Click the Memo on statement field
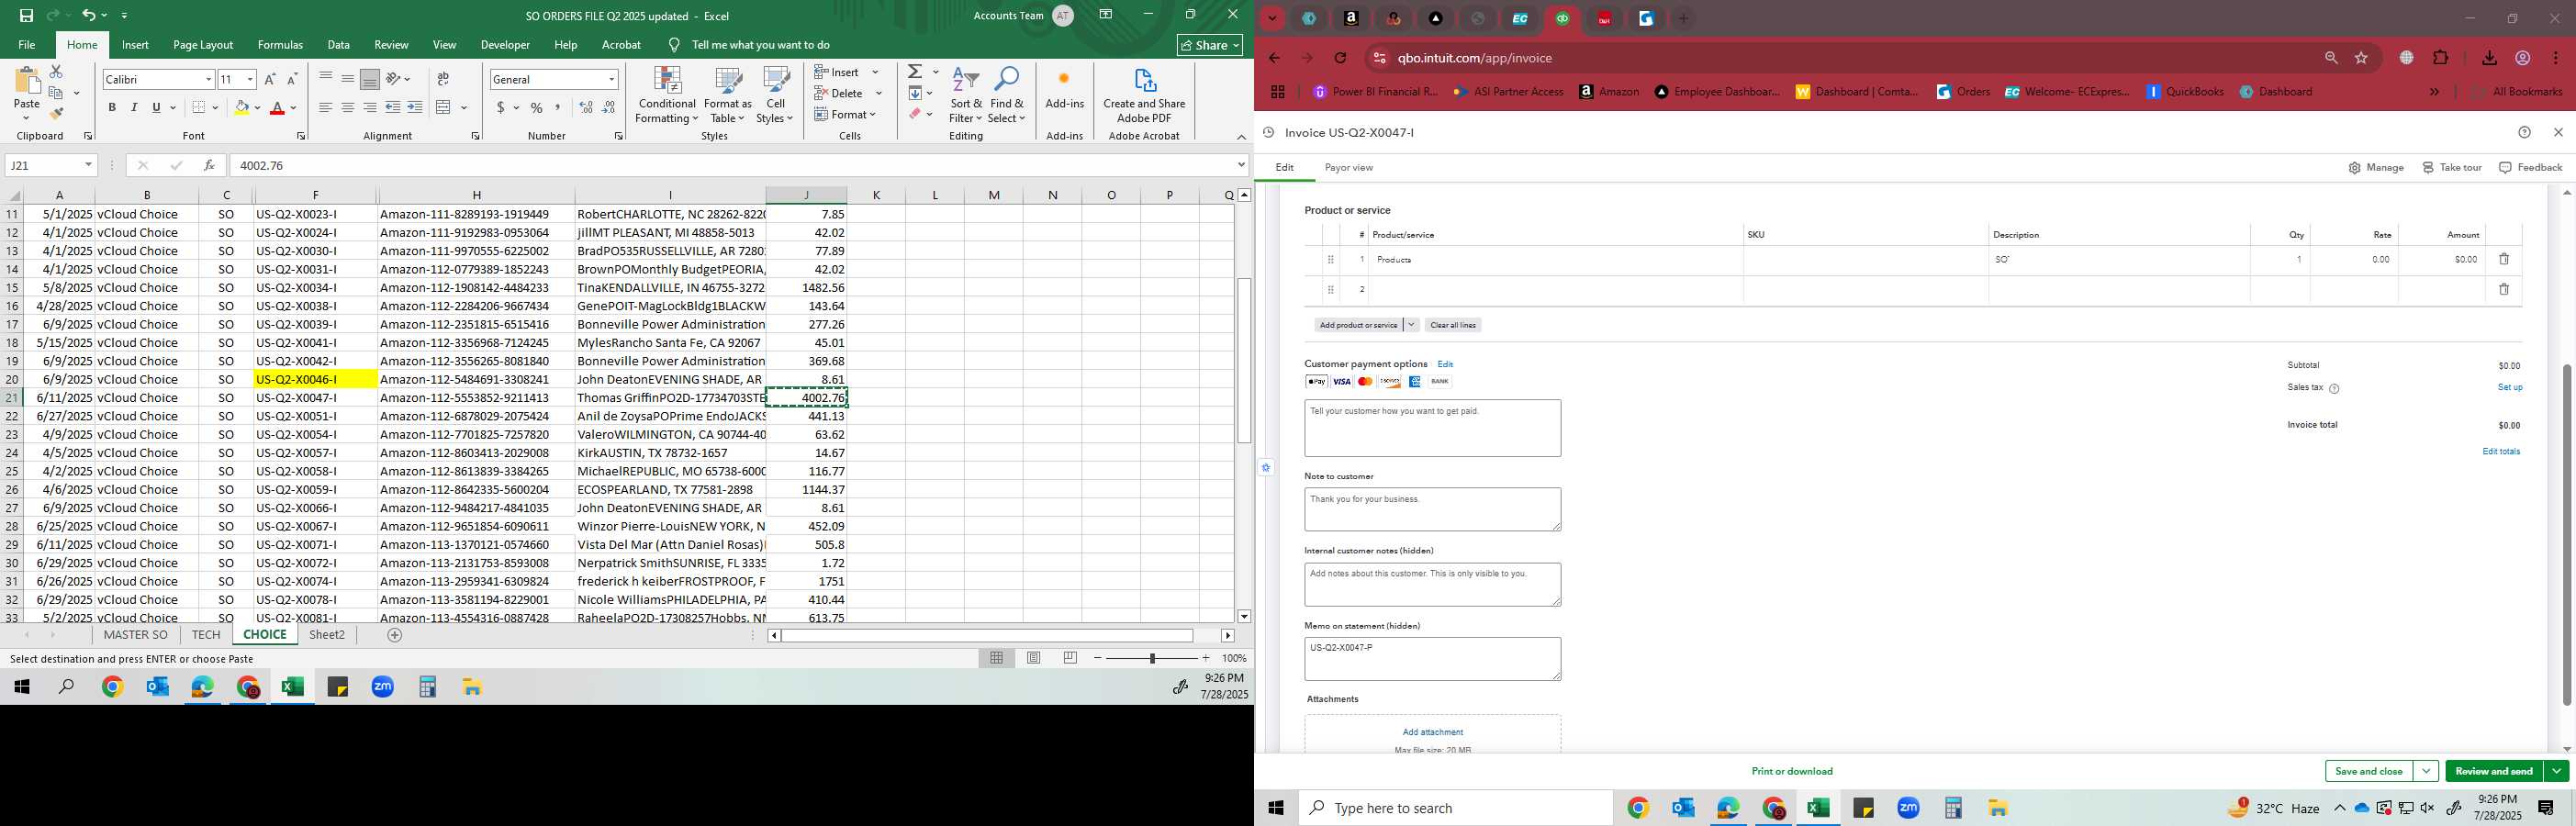 click(x=1432, y=659)
